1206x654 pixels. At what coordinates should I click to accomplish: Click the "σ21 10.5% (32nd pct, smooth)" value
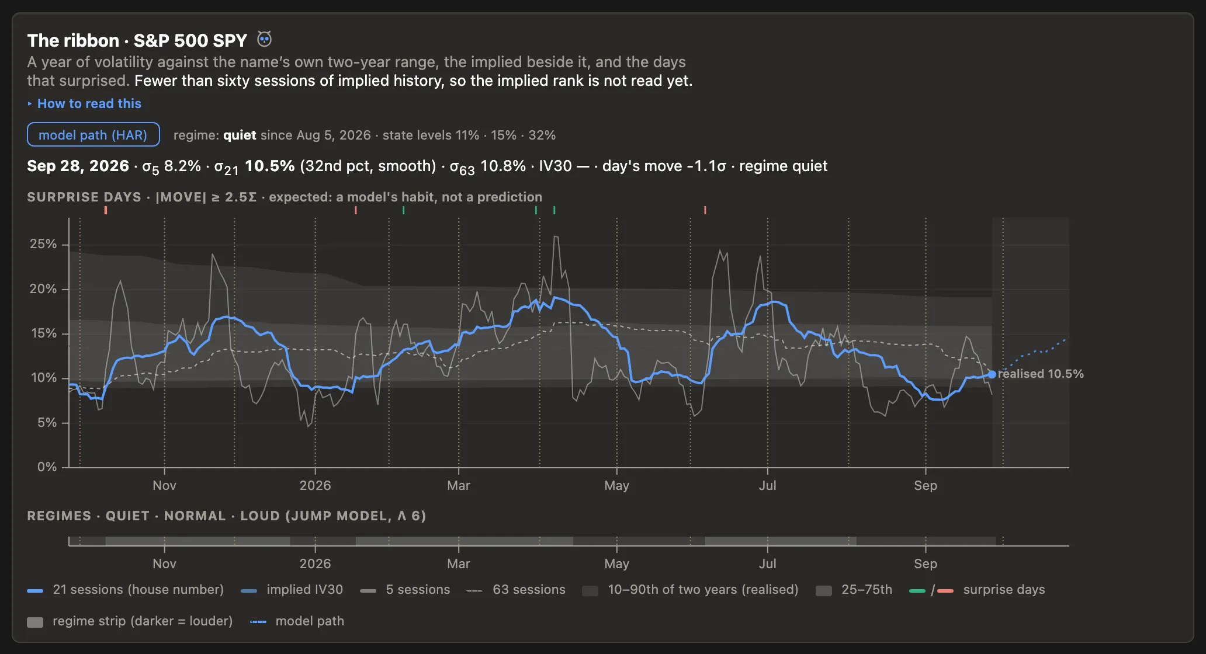(325, 166)
